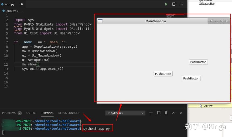Expand the app.py breadcrumb ellipsis

tap(21, 11)
